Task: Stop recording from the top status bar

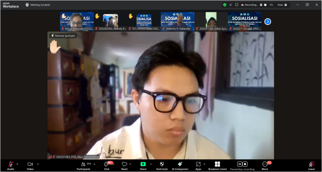Action: [x=265, y=5]
